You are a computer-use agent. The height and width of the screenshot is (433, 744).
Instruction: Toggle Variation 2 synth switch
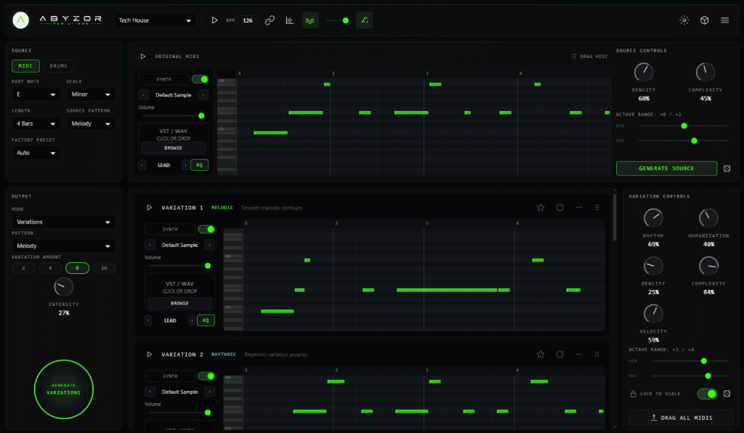tap(206, 376)
